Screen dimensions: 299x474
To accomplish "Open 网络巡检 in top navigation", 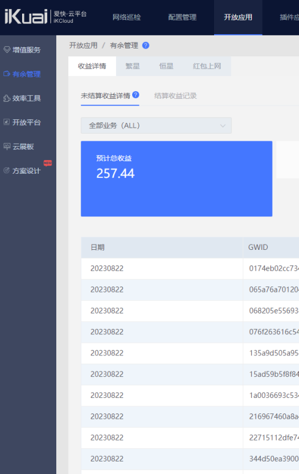I will [x=127, y=17].
